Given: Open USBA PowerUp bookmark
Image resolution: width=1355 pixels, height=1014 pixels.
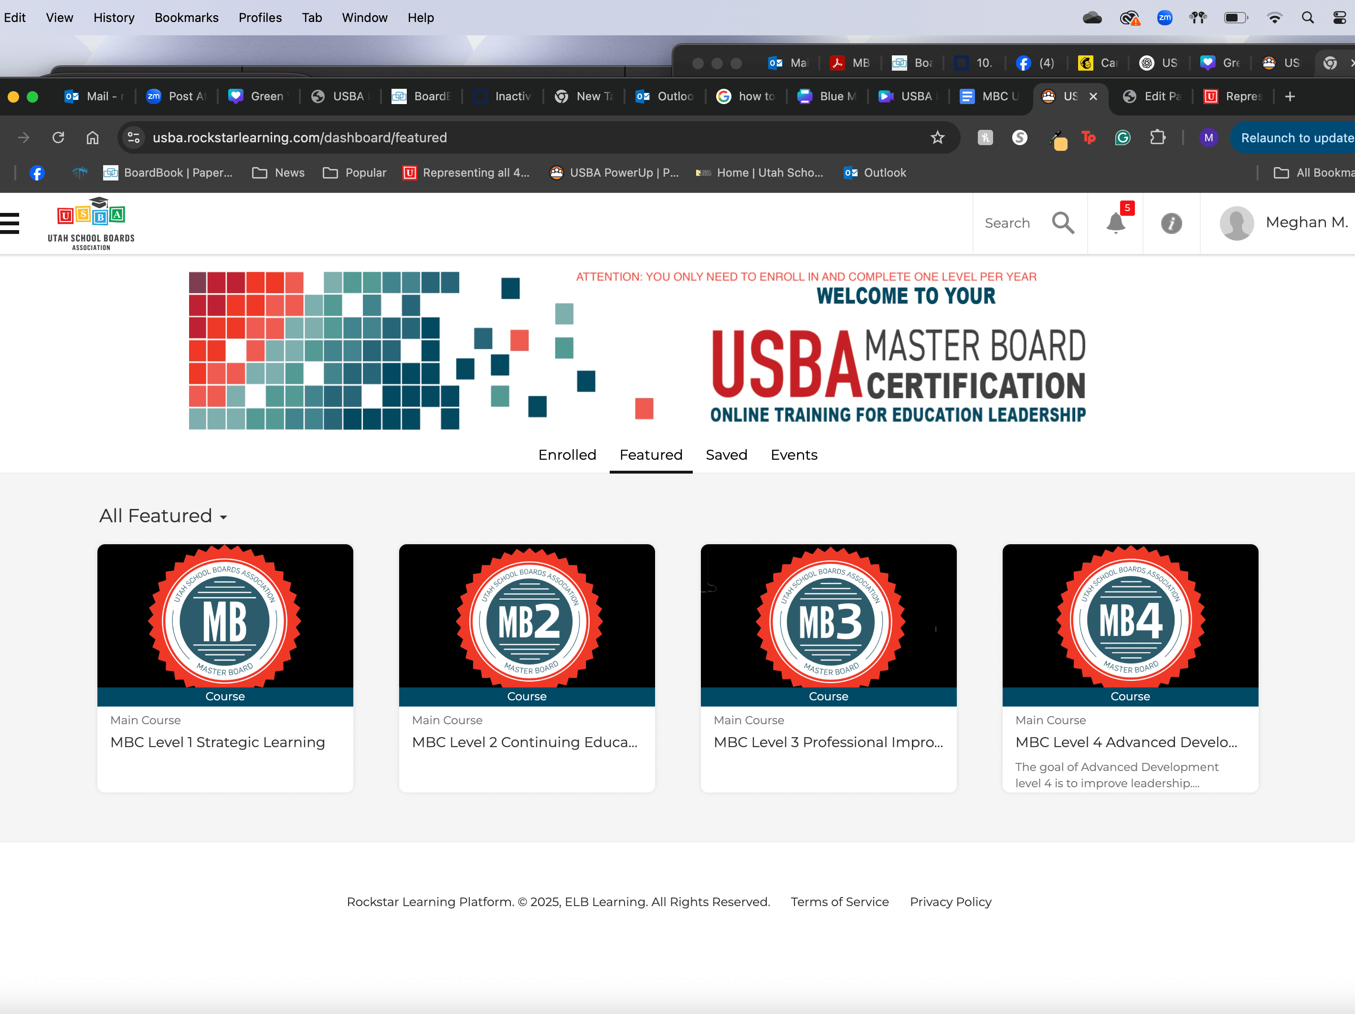Looking at the screenshot, I should point(614,173).
